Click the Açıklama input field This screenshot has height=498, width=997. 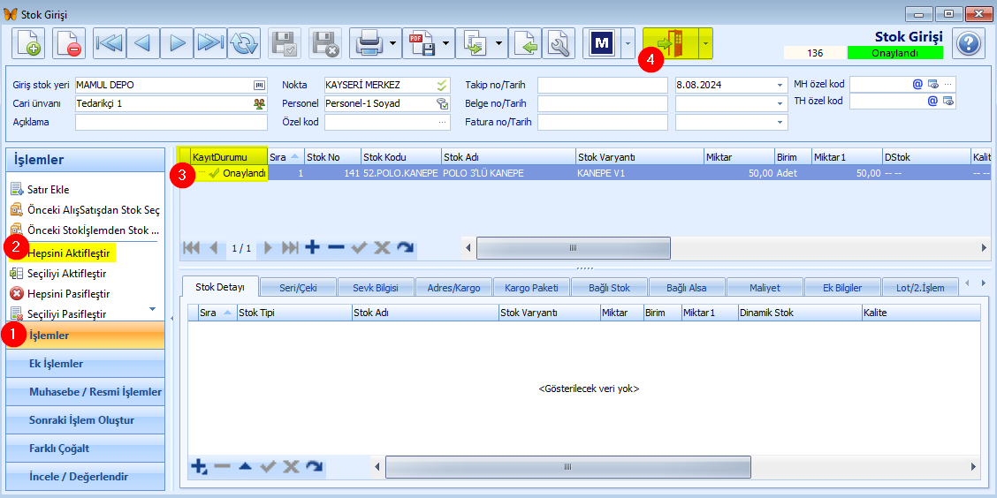point(171,122)
